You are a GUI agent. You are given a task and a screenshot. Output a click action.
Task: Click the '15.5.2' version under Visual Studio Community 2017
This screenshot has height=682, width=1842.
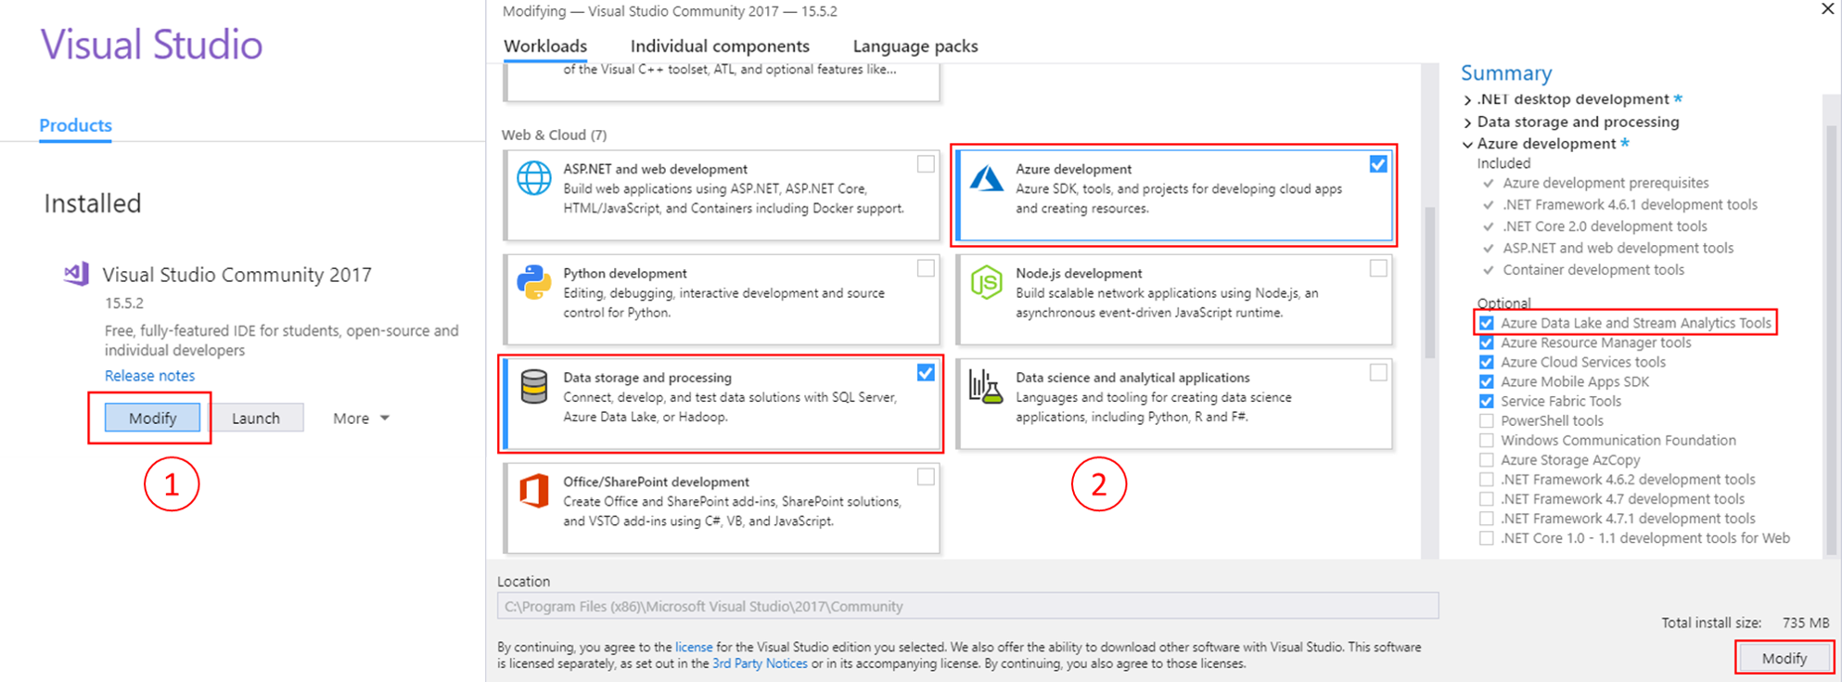[x=123, y=302]
